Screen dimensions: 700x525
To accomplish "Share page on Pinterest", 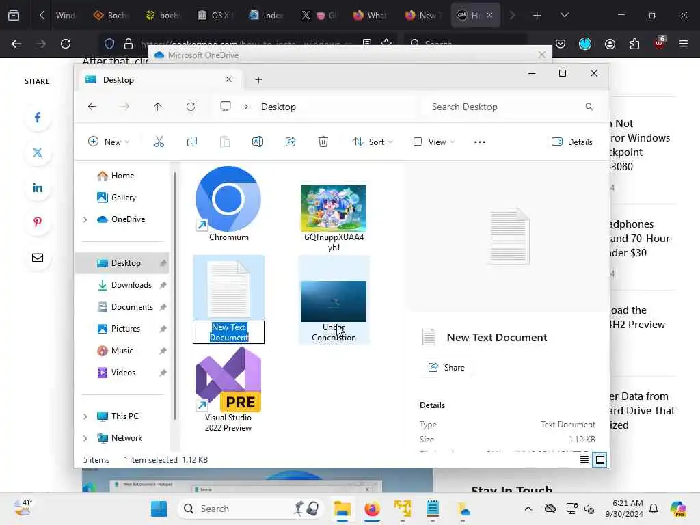I will pos(38,222).
